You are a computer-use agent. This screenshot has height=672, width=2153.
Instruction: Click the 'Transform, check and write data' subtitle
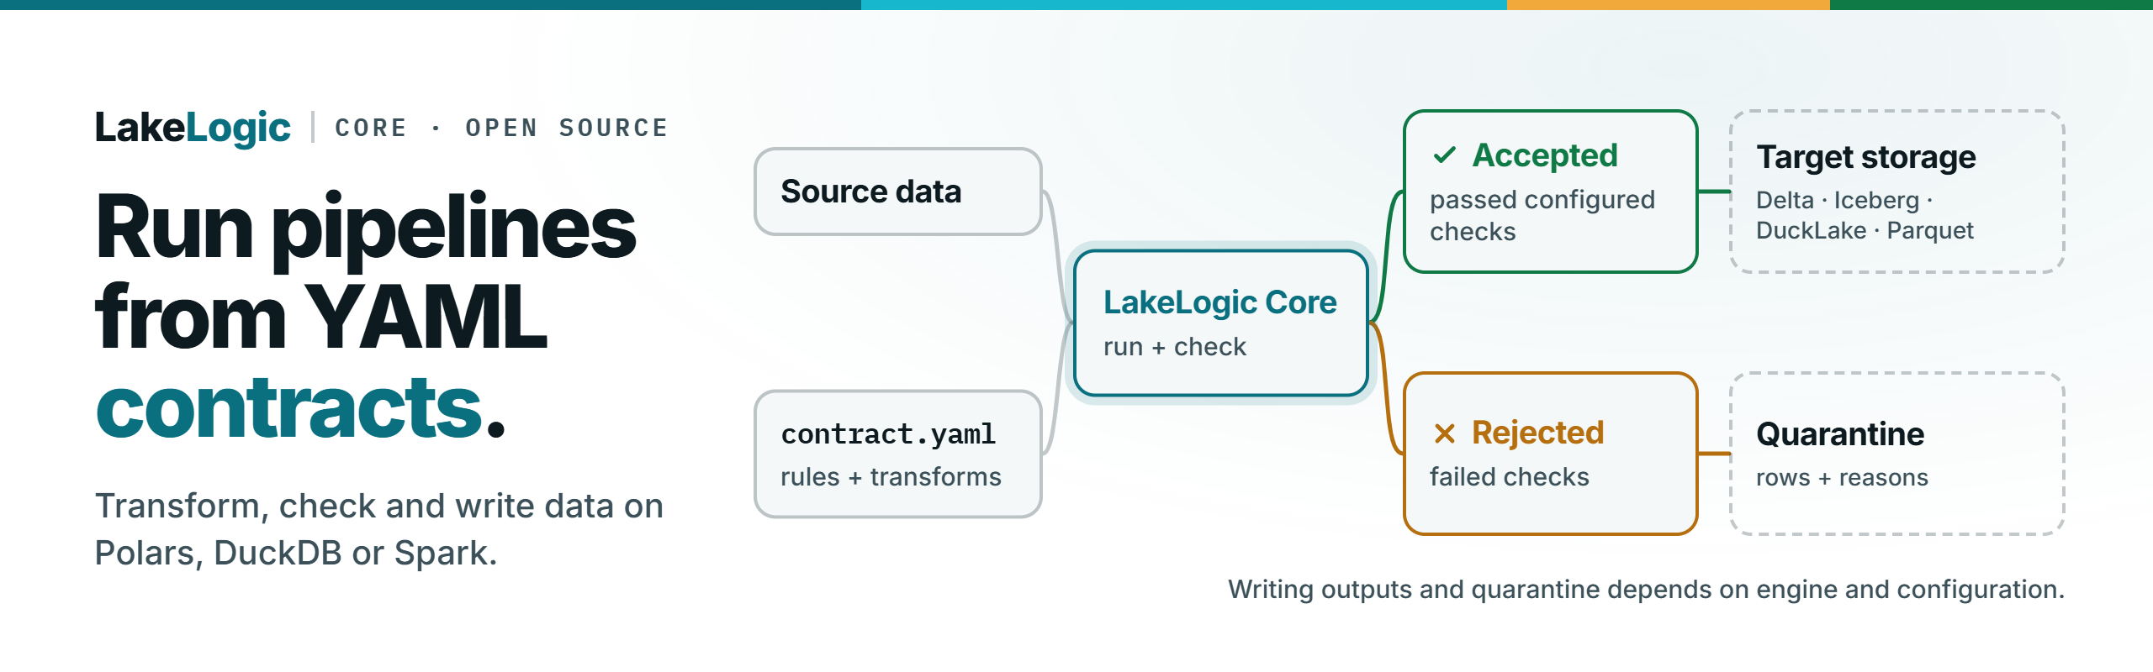click(x=378, y=529)
